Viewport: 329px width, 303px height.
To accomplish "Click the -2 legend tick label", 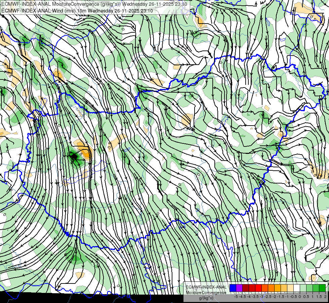I will tap(275, 297).
